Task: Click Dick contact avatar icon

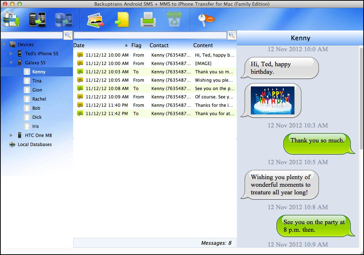Action: coord(27,117)
